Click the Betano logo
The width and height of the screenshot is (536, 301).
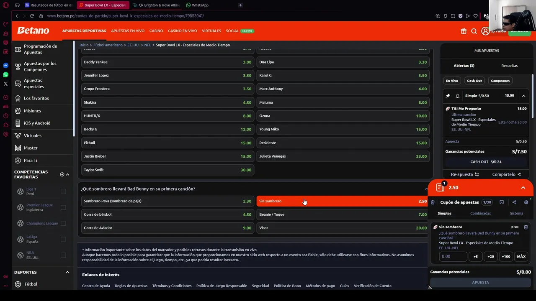pos(33,31)
